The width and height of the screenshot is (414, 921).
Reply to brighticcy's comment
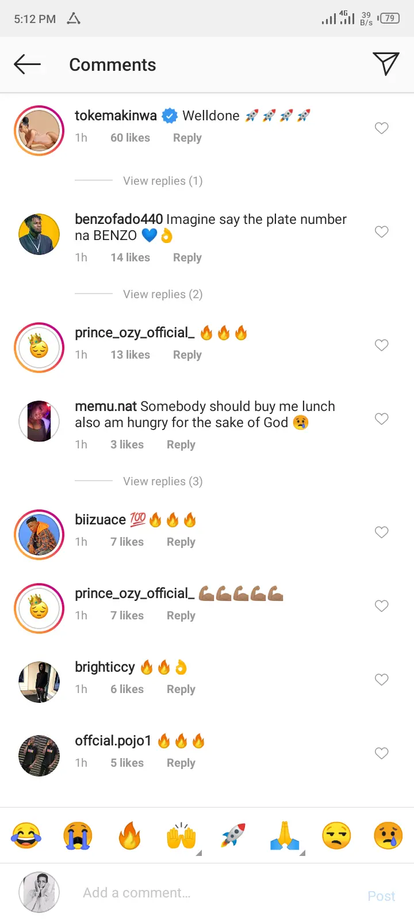pyautogui.click(x=181, y=689)
